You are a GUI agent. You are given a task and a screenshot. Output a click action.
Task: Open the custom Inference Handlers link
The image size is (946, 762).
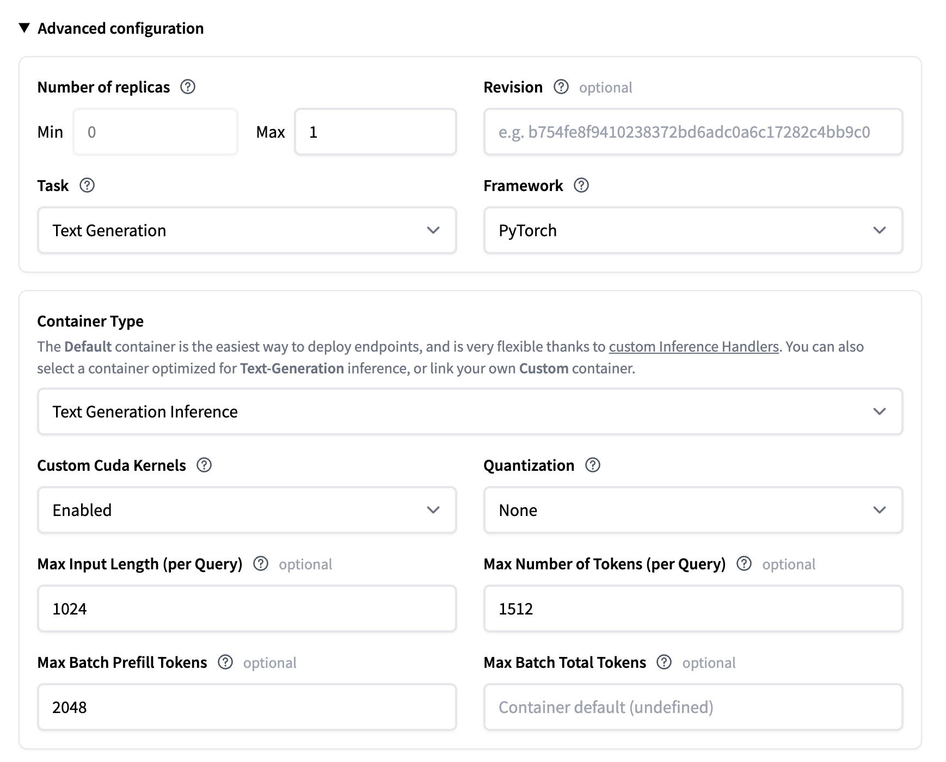[x=693, y=346]
